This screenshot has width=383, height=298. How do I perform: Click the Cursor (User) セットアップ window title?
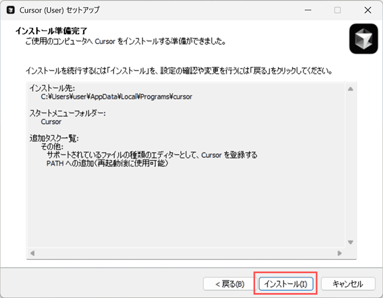(x=60, y=10)
